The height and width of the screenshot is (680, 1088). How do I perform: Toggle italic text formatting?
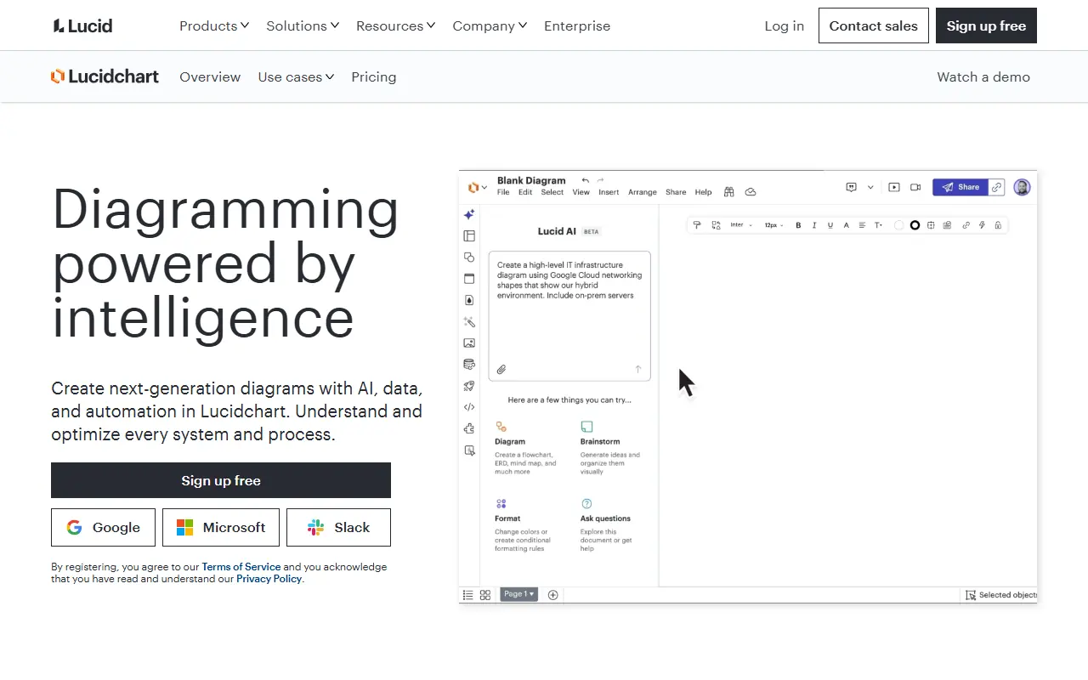814,224
